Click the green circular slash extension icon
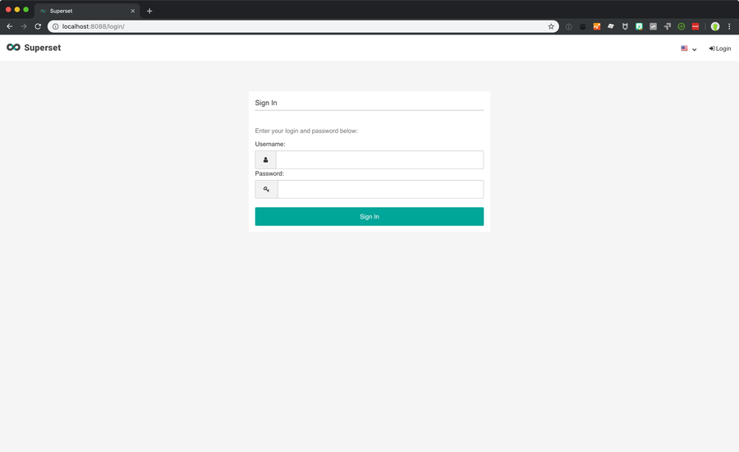The height and width of the screenshot is (452, 739). 681,26
